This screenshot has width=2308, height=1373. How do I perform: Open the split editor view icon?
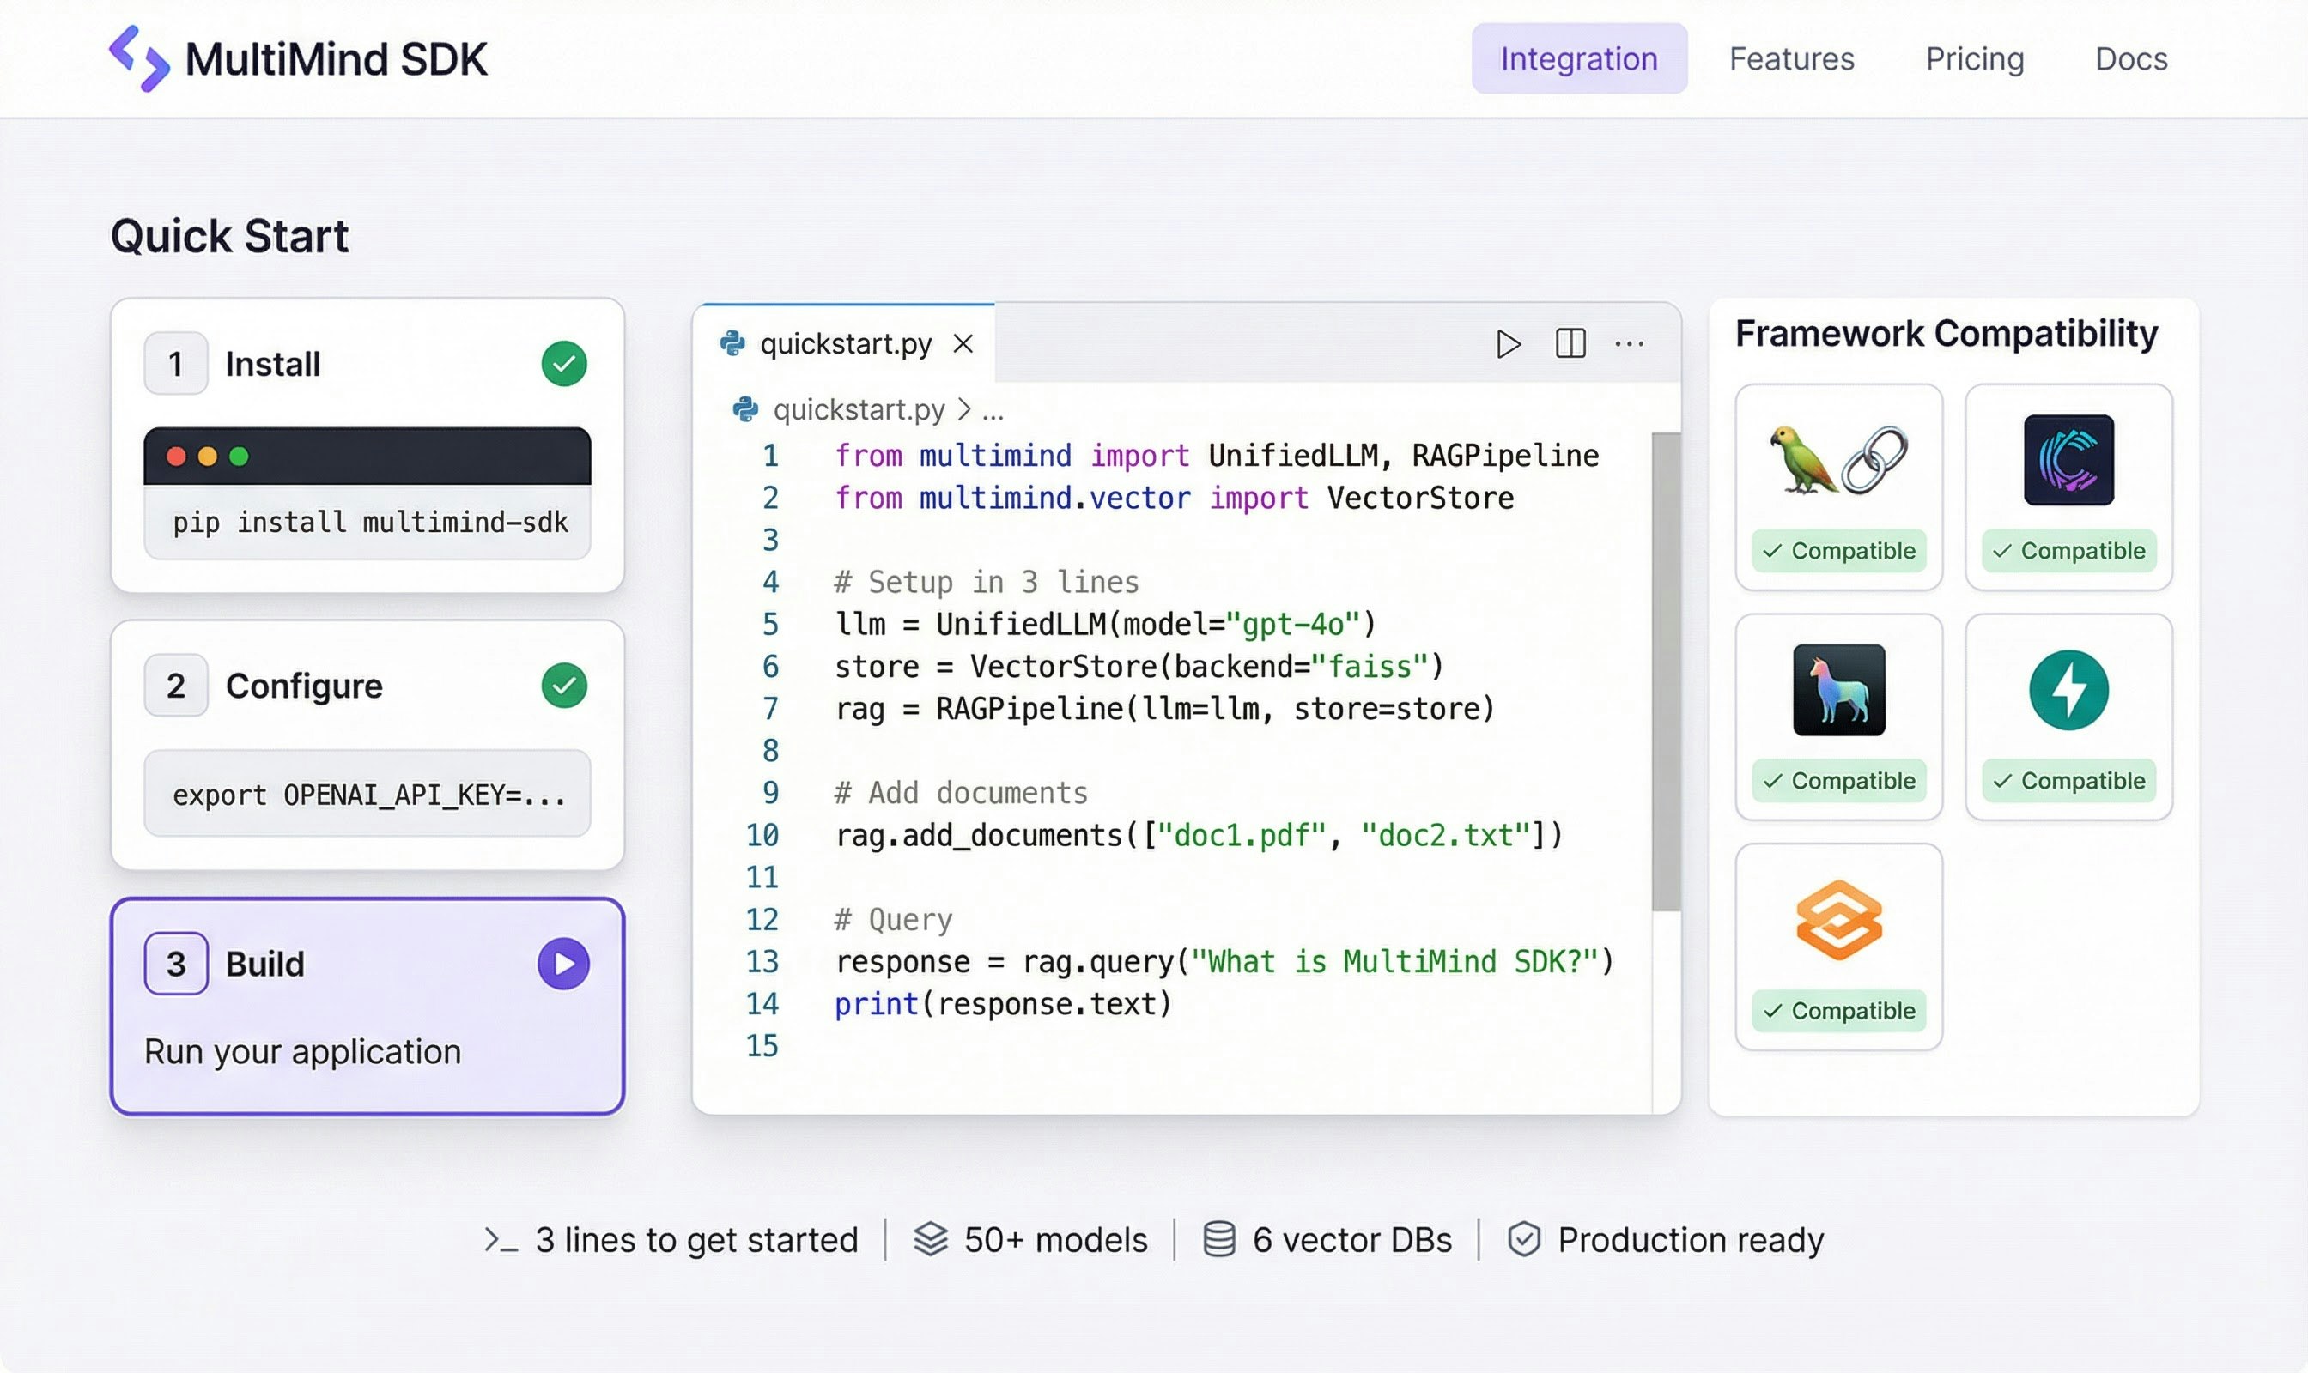(1571, 343)
